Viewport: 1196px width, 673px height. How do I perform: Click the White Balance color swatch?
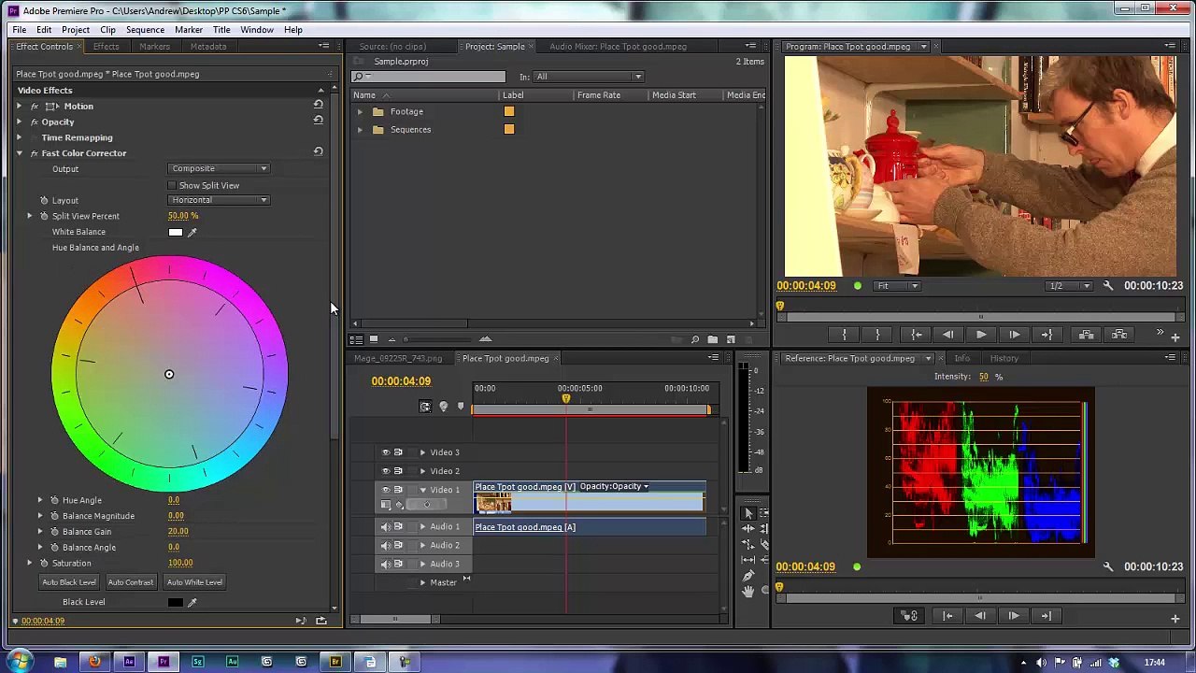click(x=176, y=232)
